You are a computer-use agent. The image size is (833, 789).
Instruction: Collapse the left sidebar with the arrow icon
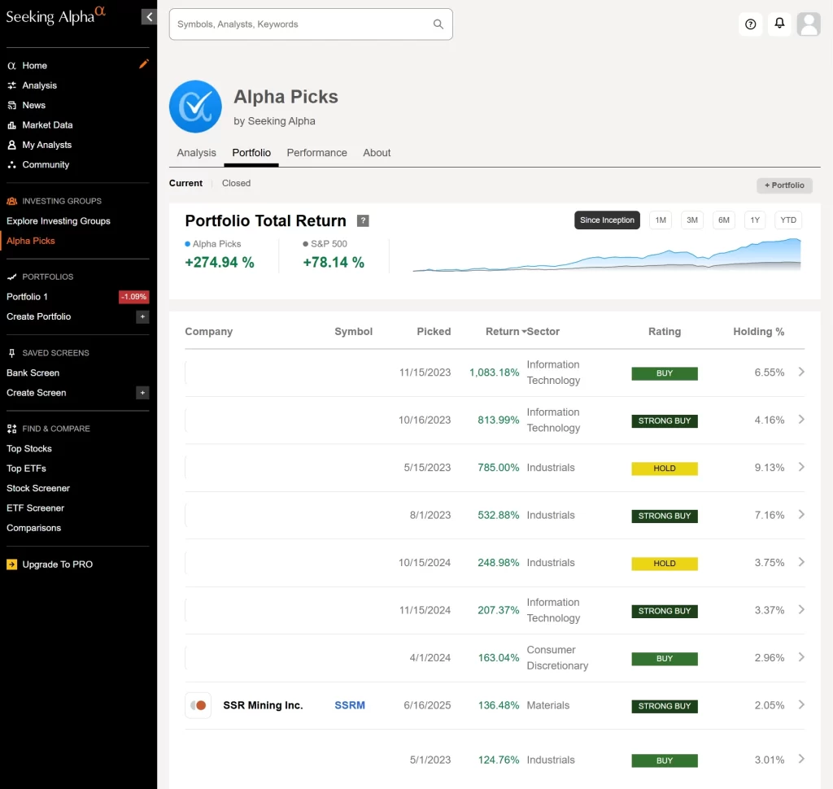coord(149,17)
